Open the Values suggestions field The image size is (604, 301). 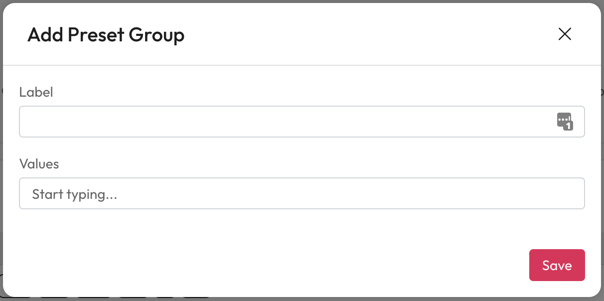coord(302,194)
